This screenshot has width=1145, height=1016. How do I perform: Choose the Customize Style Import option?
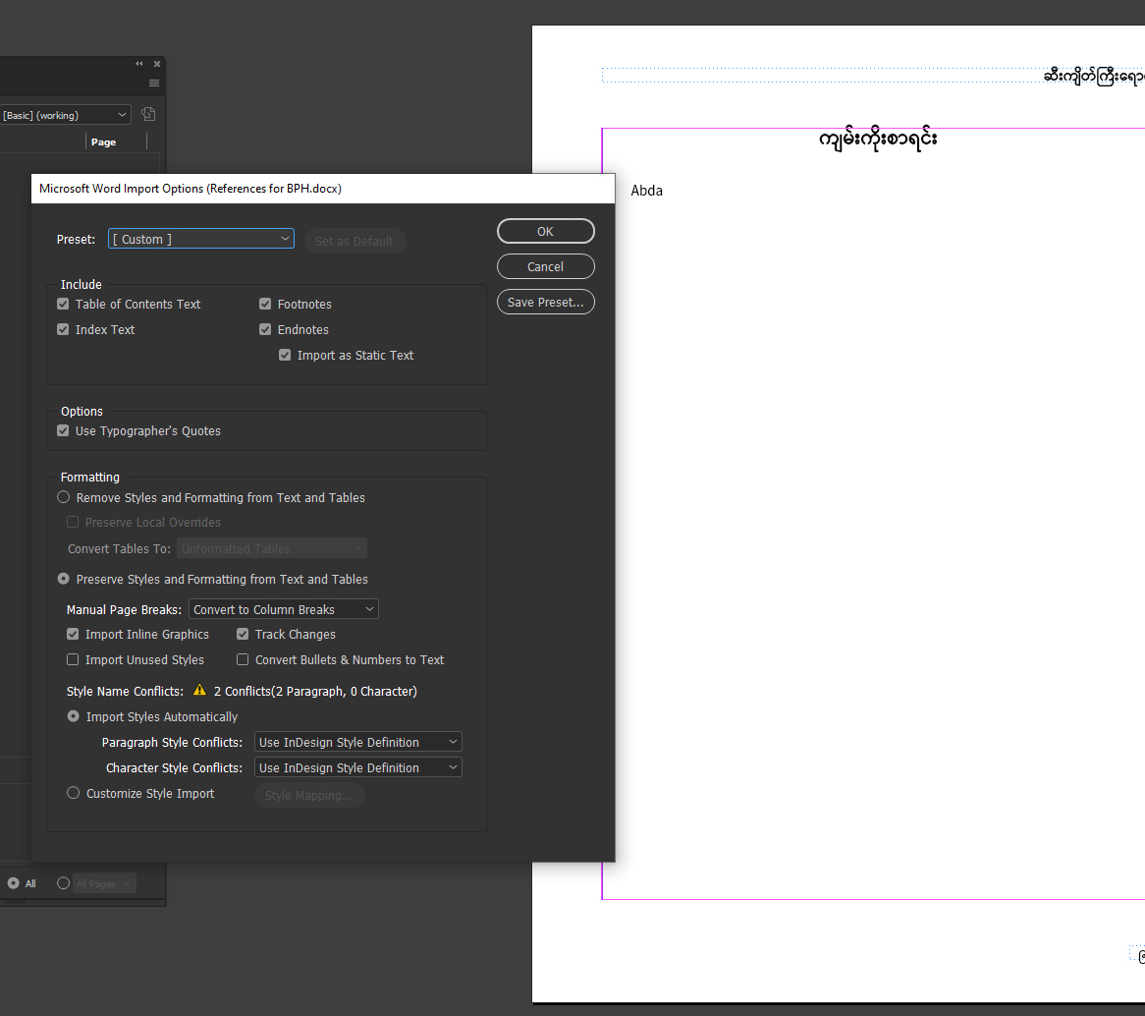point(73,793)
